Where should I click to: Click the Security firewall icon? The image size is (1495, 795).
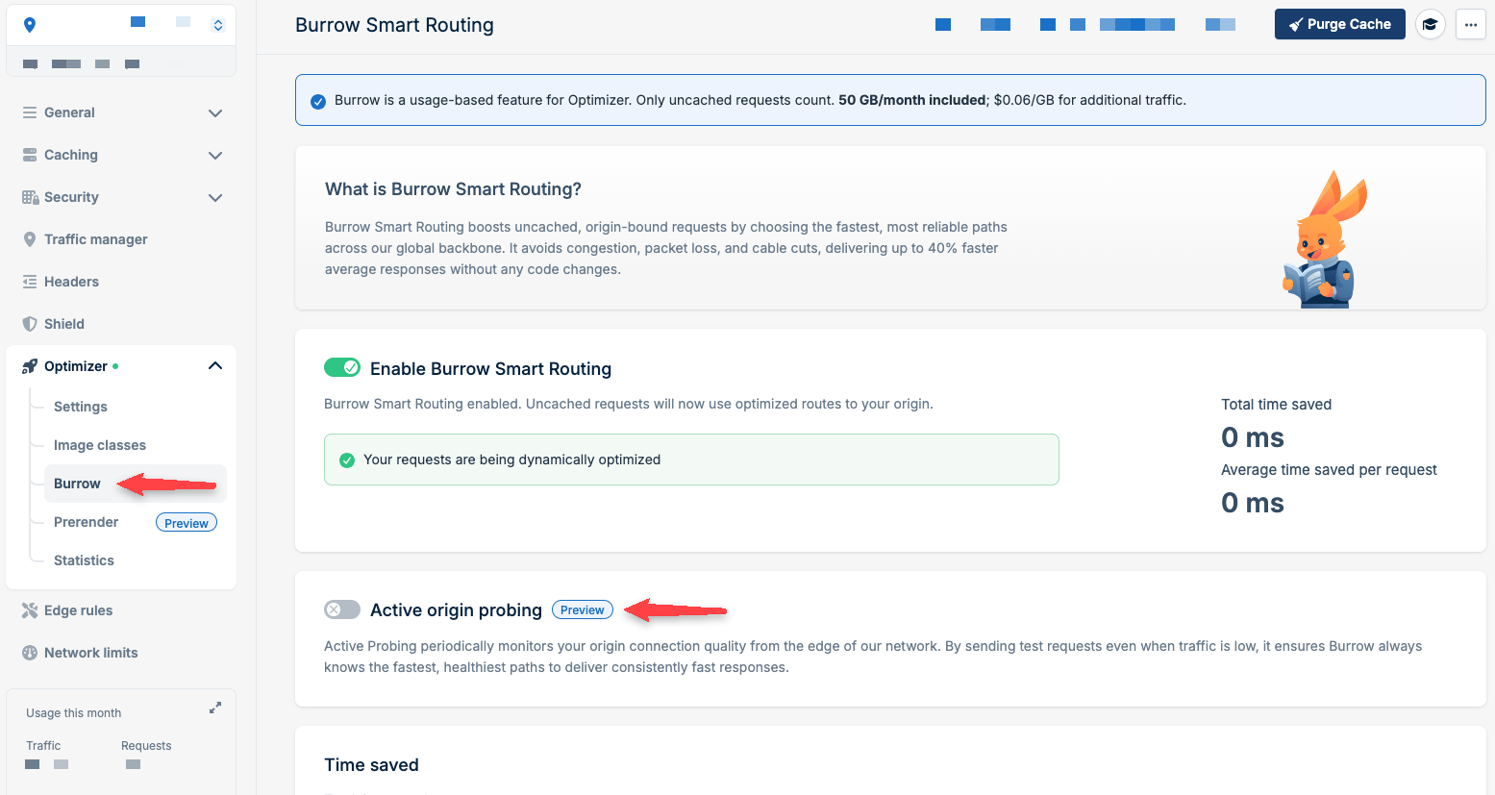point(30,197)
